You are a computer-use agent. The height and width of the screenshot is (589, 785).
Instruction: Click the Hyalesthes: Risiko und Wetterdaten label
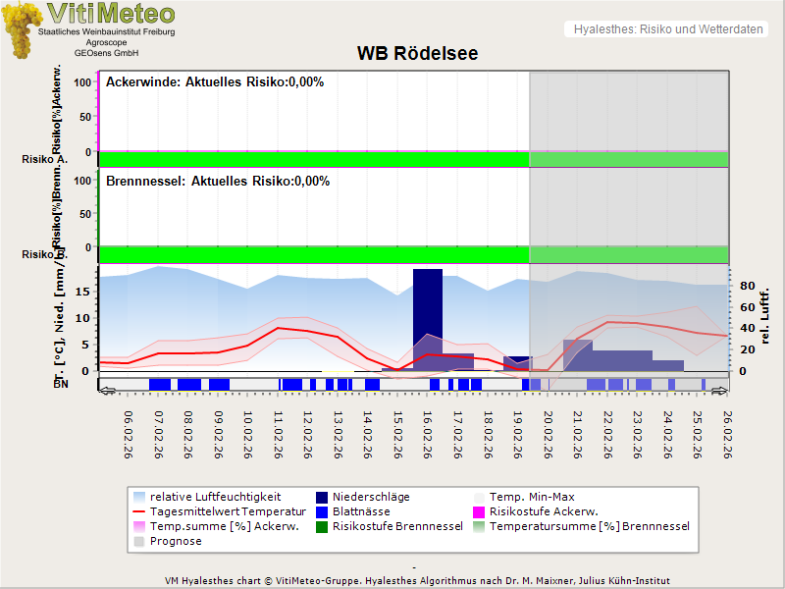tap(667, 29)
